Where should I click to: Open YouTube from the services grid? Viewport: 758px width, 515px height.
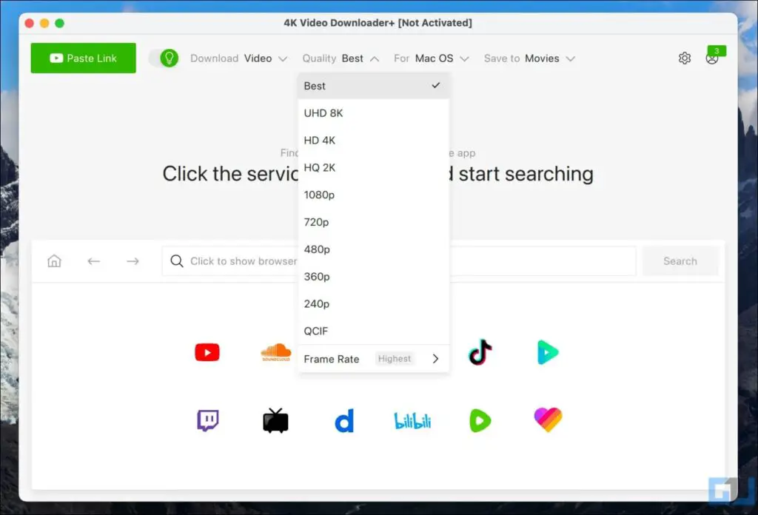pos(207,352)
